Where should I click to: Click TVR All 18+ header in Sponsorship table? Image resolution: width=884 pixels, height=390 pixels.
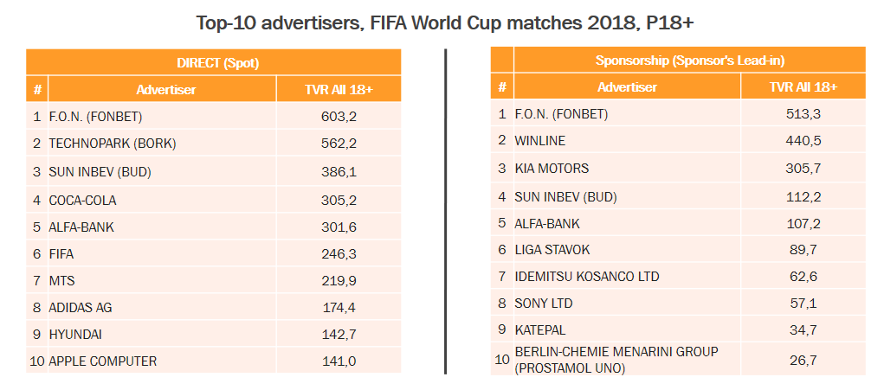tap(803, 87)
